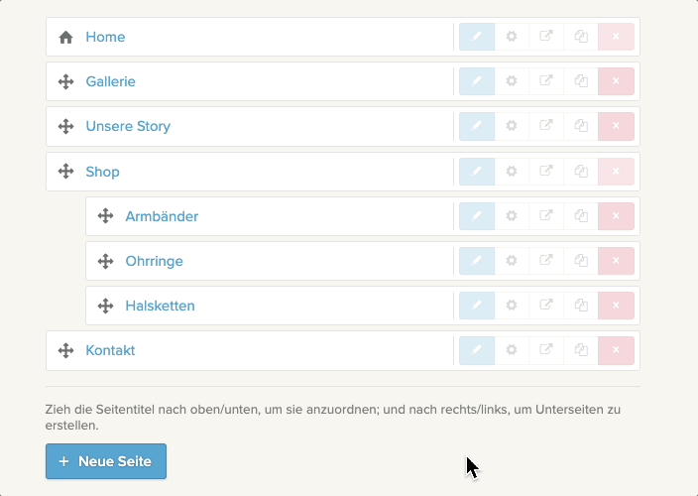
Task: Open settings gear for Gallerie page
Action: [x=512, y=81]
